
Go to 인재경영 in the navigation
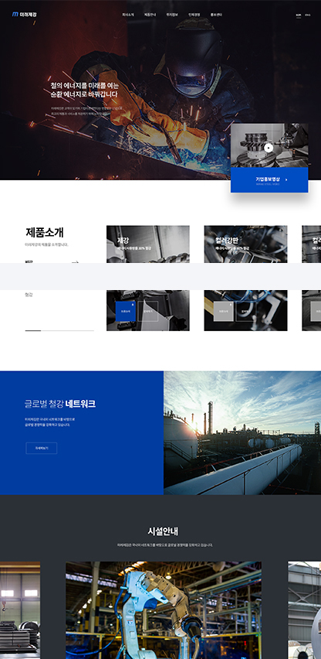(194, 15)
